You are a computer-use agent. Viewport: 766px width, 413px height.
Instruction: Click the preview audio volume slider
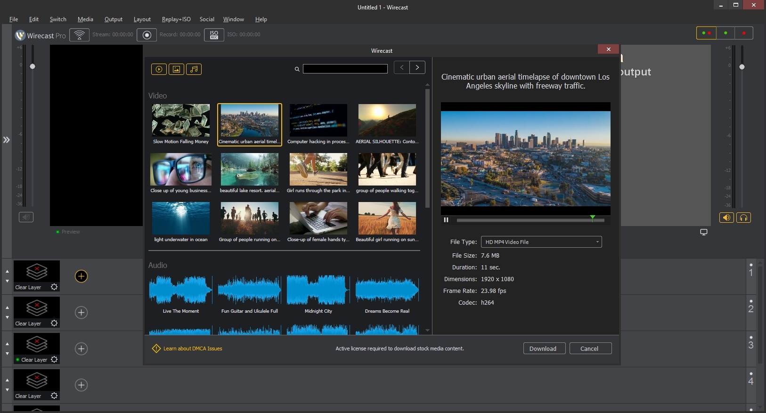point(33,66)
